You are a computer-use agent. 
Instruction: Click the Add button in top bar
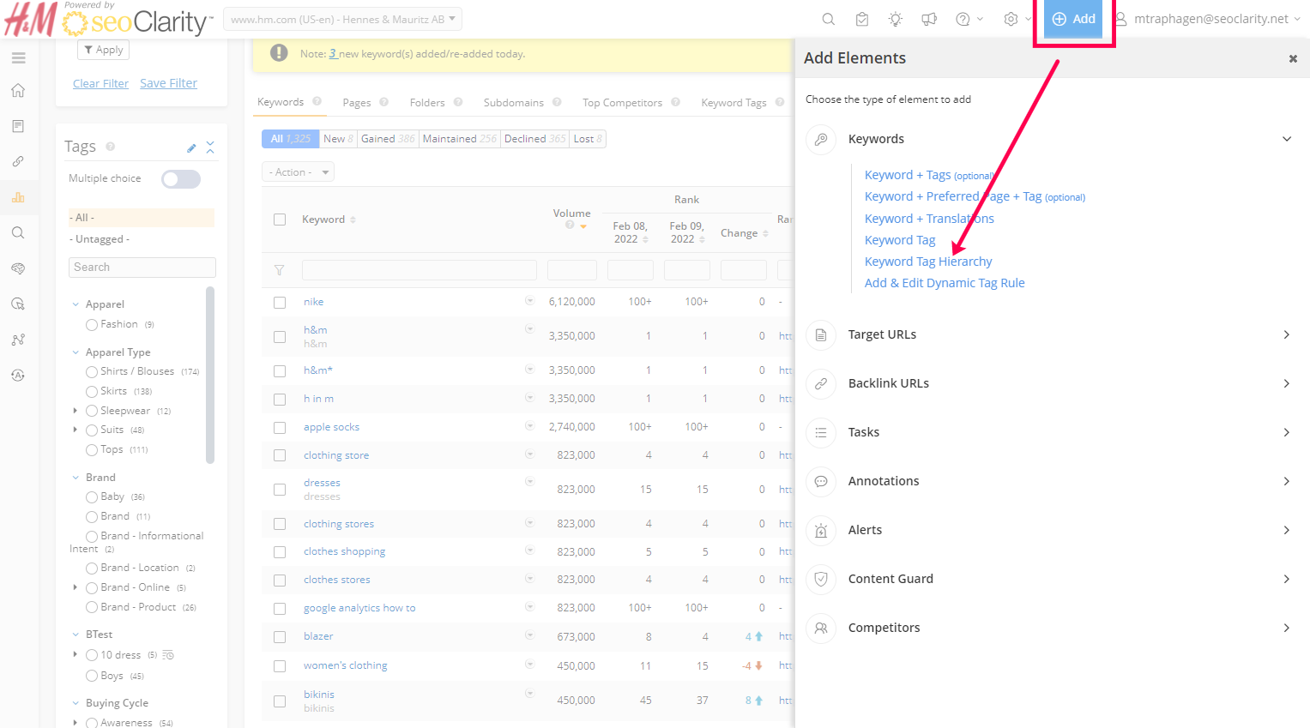point(1073,19)
